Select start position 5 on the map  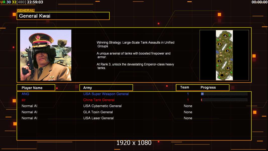[x=220, y=44]
